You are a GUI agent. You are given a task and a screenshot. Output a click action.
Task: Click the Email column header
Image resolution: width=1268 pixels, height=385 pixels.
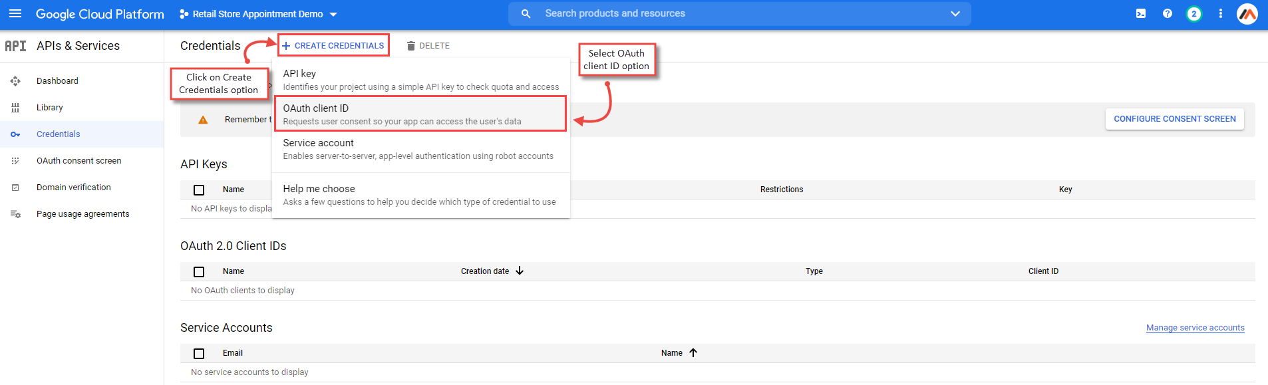point(233,353)
